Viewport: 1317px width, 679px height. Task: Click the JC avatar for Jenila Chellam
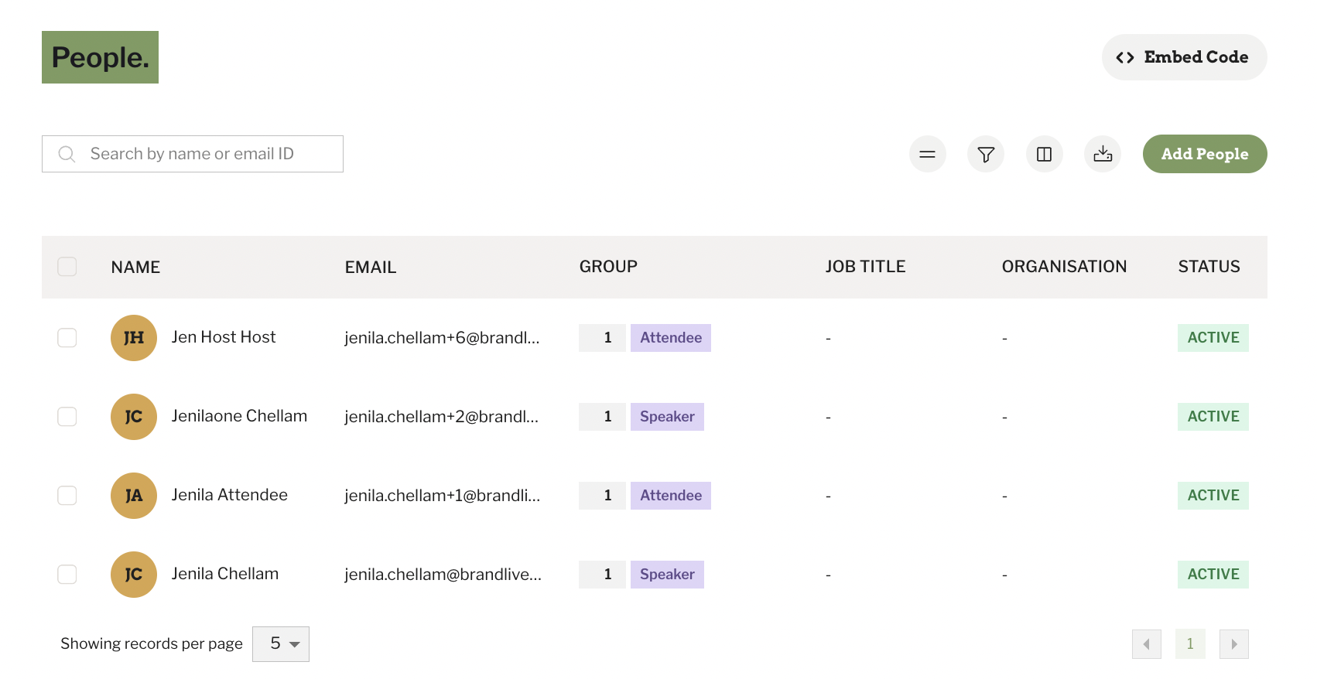(x=134, y=575)
